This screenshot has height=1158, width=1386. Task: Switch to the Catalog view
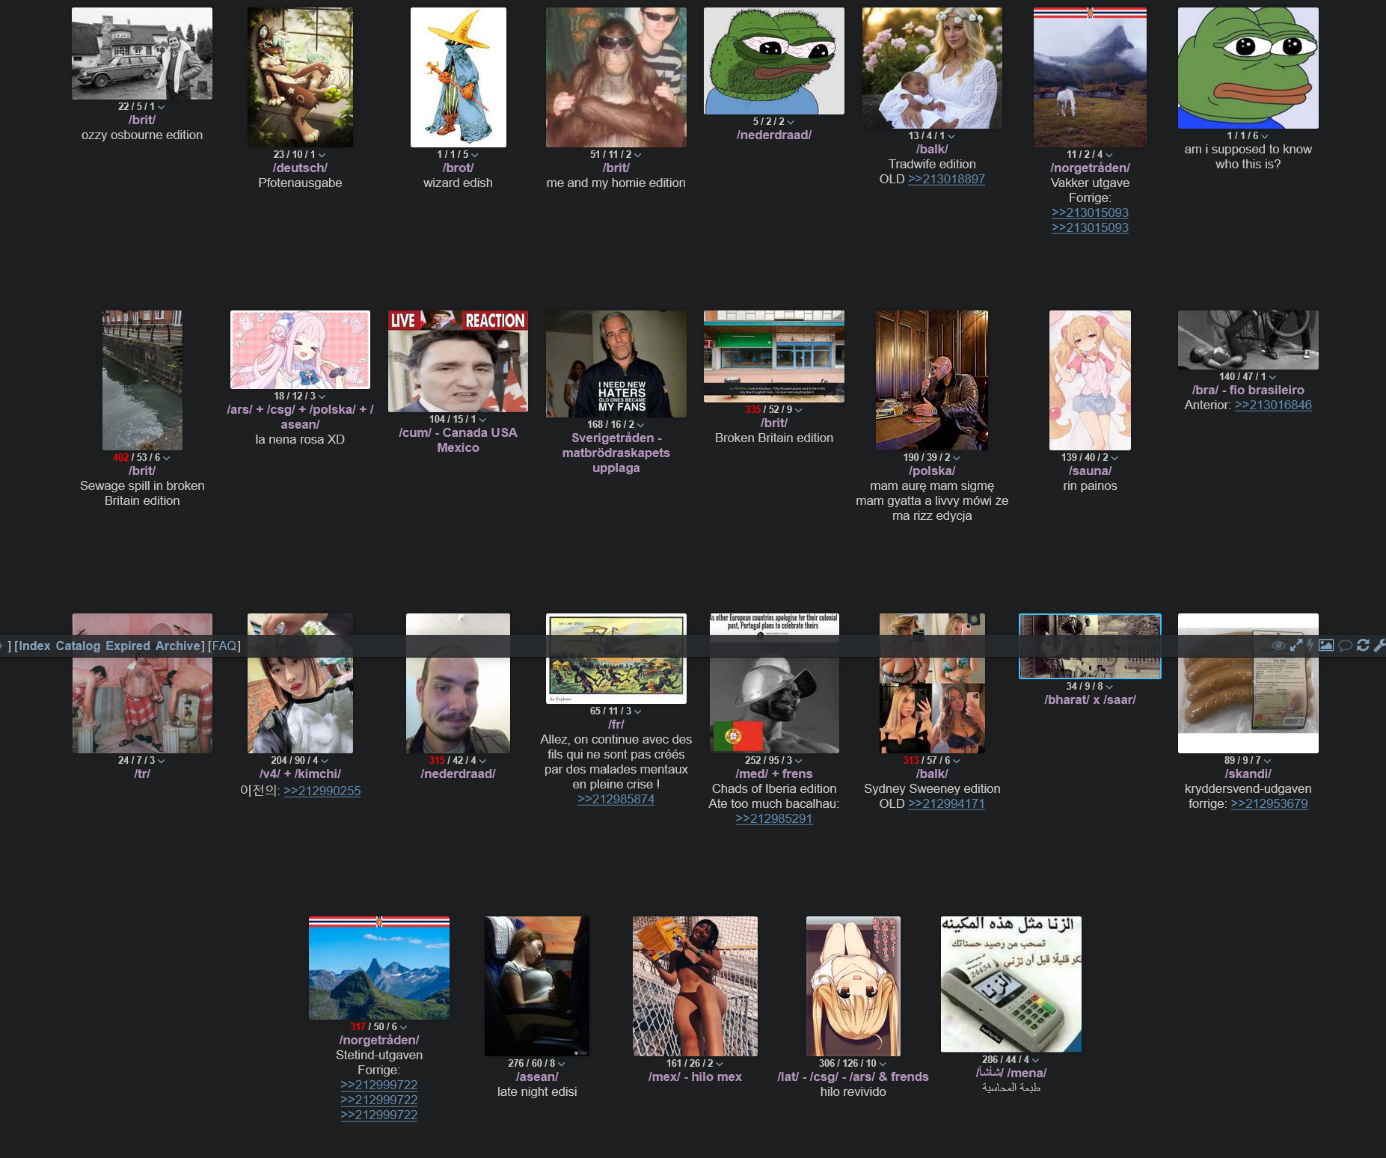[78, 646]
